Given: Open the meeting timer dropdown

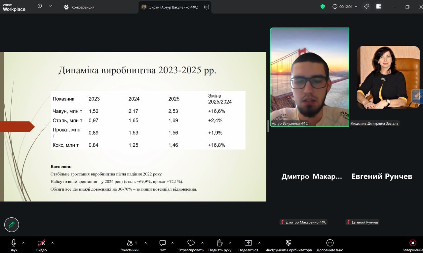Looking at the screenshot, I should click(345, 7).
